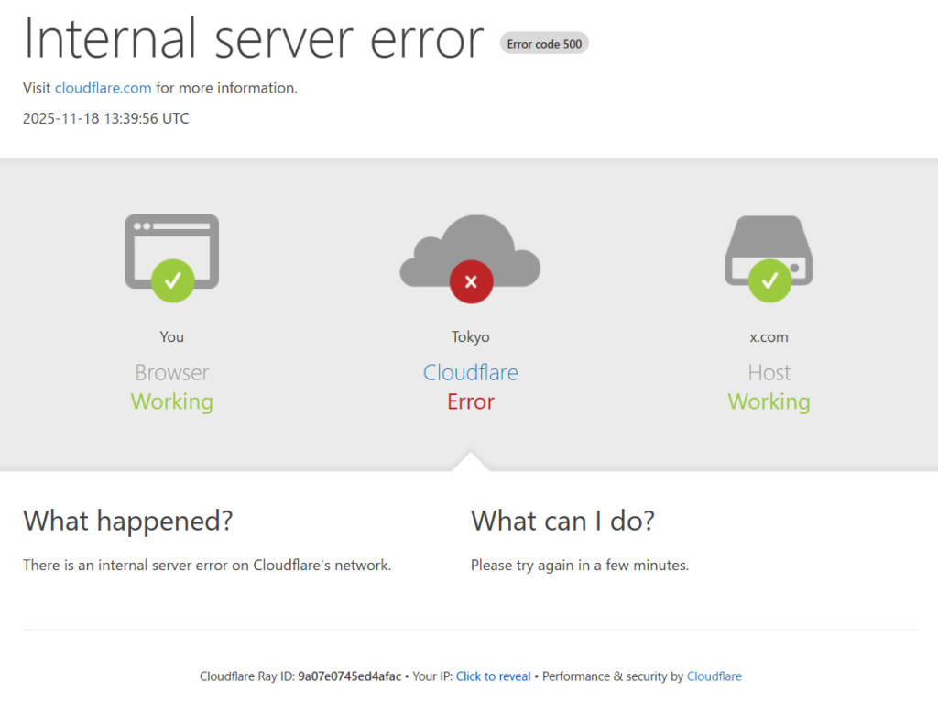938x703 pixels.
Task: Click to reveal your IP address
Action: pos(493,676)
